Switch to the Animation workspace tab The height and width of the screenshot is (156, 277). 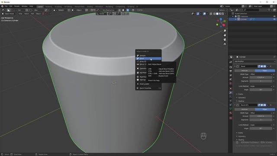pos(99,6)
